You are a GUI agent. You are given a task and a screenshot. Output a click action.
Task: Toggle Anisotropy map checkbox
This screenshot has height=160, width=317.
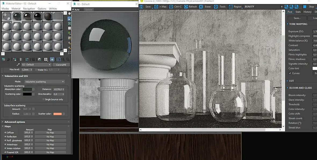(x=5, y=144)
